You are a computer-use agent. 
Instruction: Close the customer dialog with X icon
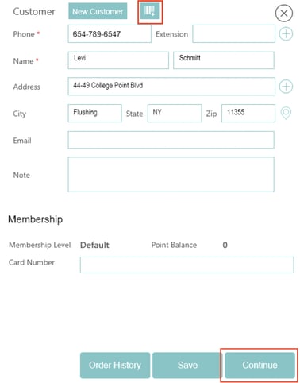point(284,14)
